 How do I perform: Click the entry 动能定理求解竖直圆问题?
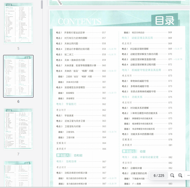coord(143,60)
